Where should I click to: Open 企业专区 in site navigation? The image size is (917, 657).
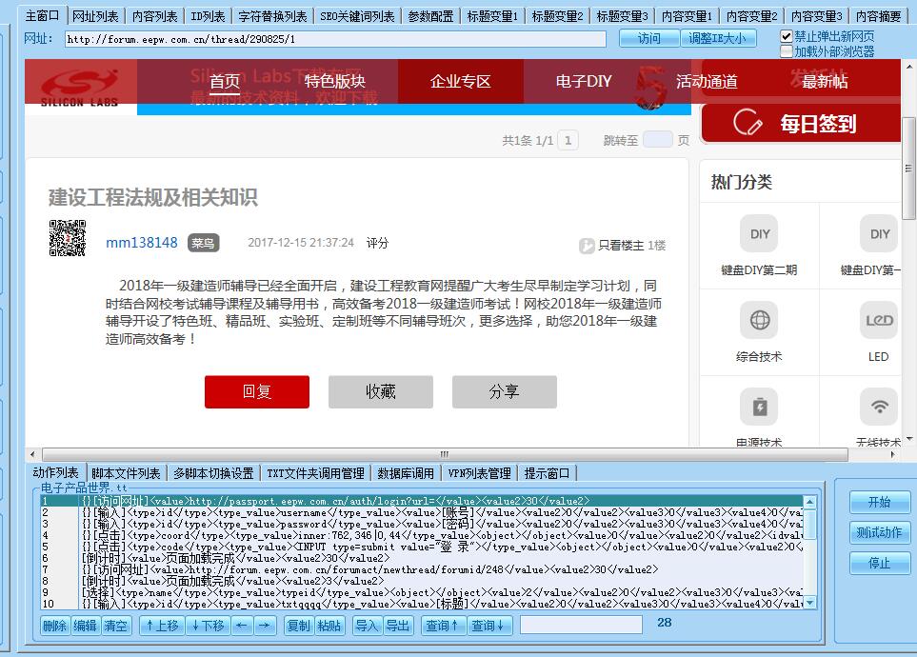[x=460, y=81]
